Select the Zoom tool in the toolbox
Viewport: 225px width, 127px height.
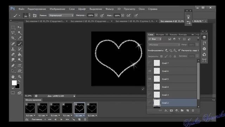point(20,77)
